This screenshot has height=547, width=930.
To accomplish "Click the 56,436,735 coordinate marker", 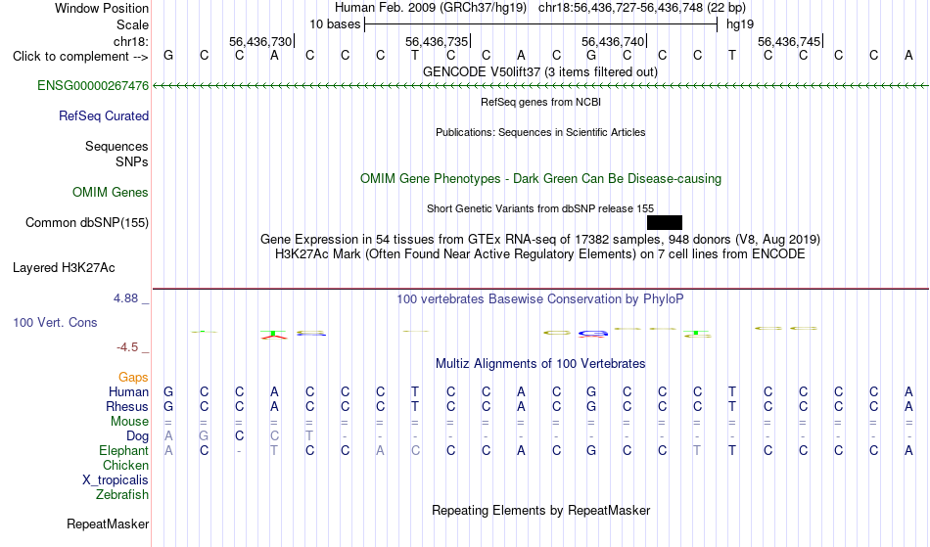I will [x=438, y=41].
